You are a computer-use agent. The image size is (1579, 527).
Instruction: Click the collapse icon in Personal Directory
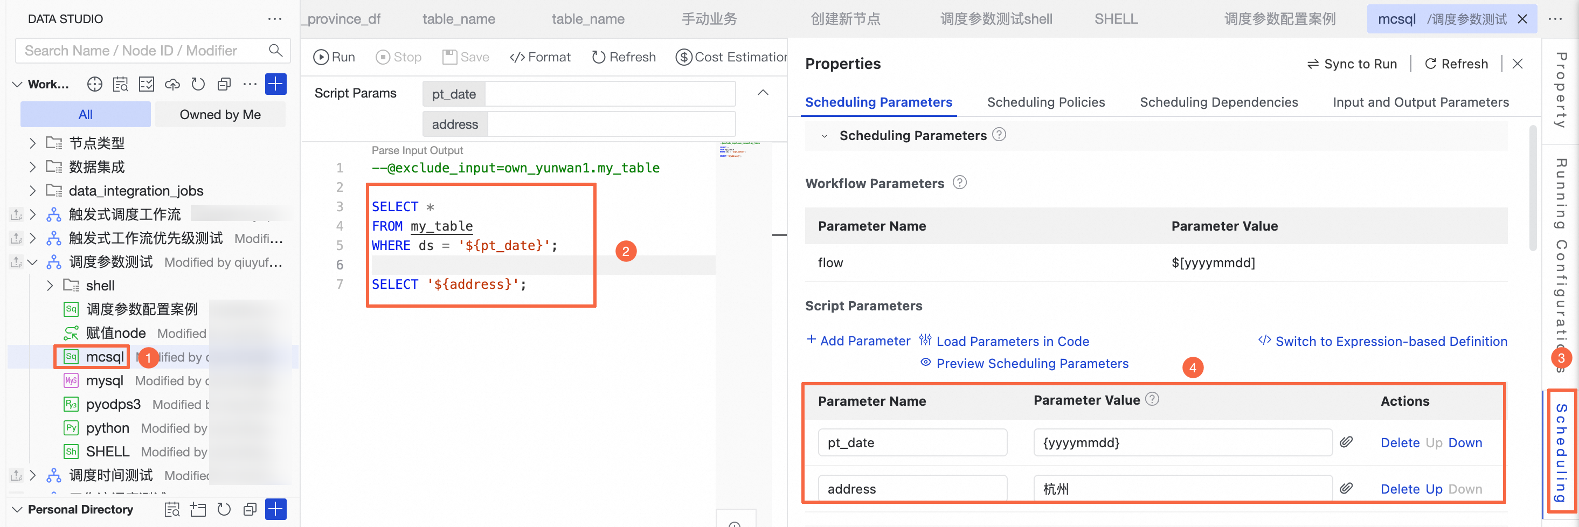coord(250,509)
